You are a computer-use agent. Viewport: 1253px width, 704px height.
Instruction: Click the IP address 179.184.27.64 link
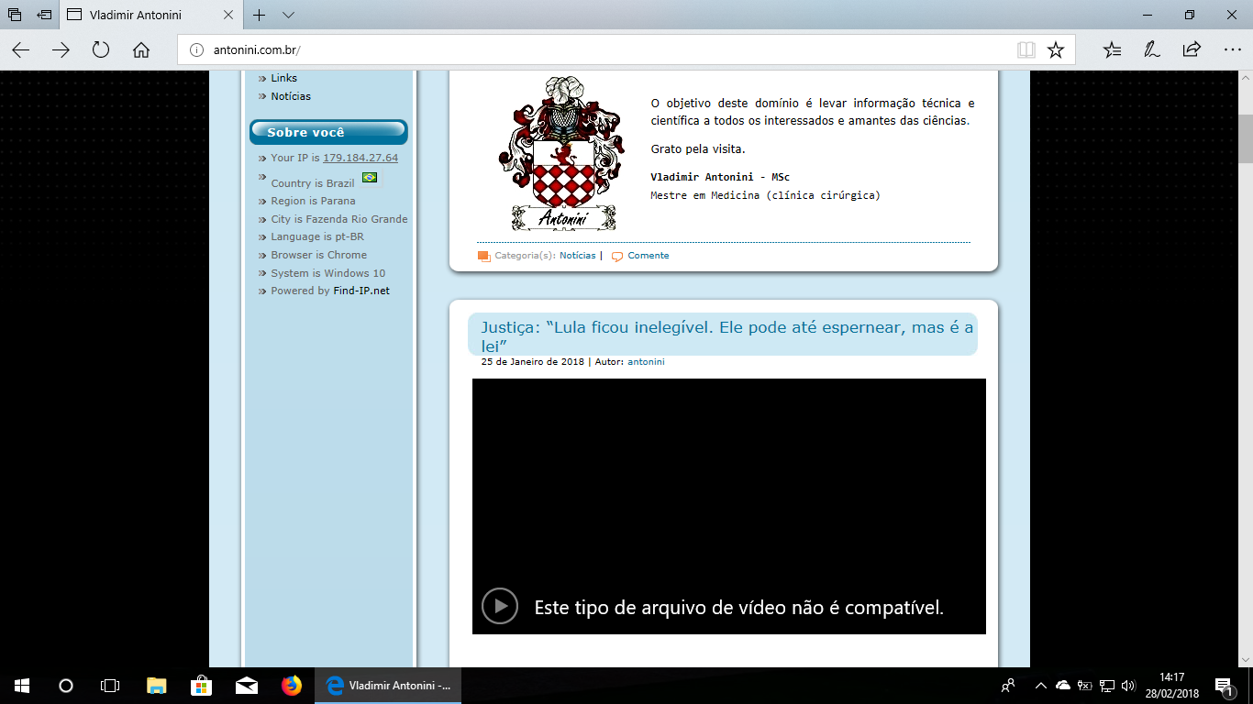360,158
